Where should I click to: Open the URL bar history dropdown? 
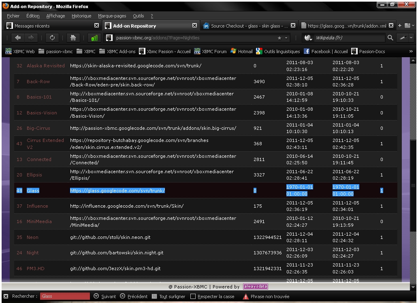click(x=287, y=38)
